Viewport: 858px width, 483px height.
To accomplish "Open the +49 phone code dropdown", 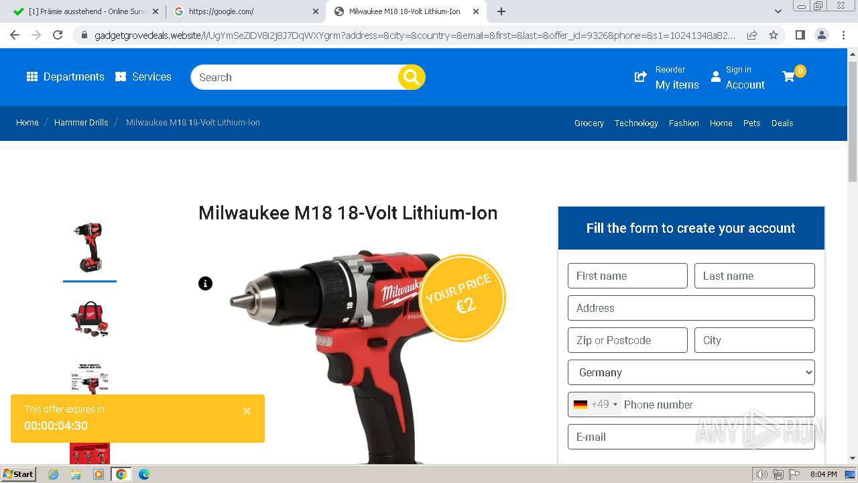I will point(595,405).
